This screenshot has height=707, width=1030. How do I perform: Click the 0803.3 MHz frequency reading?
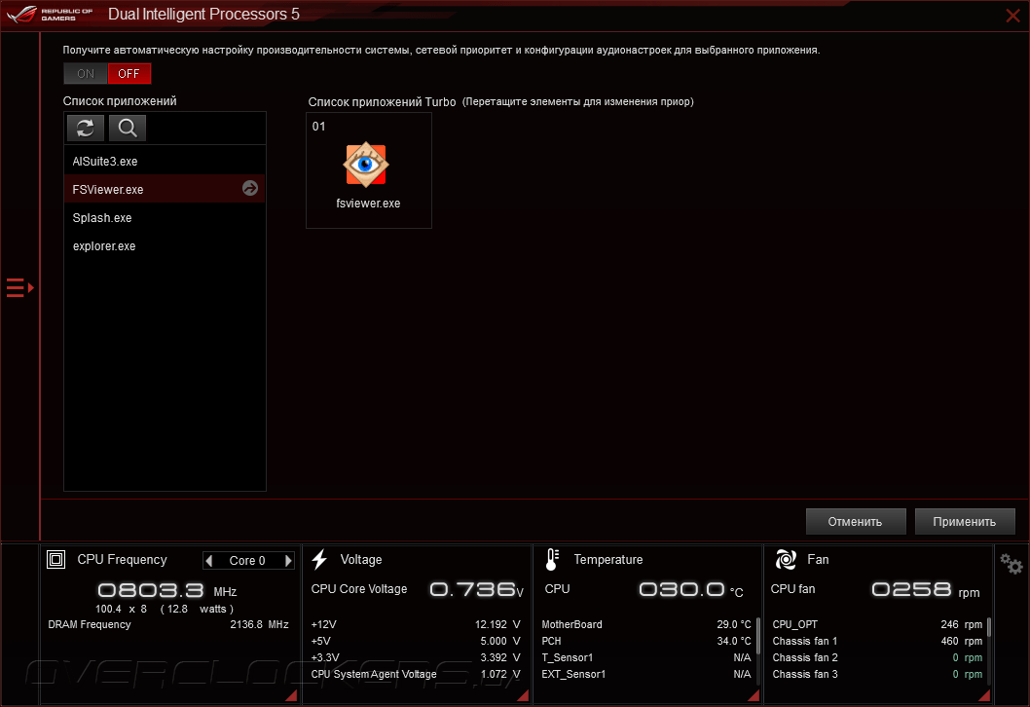(x=167, y=591)
